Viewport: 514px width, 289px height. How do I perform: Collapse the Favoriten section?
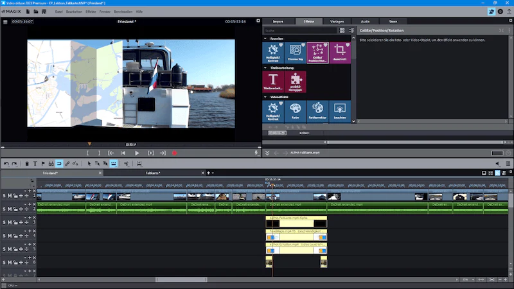click(x=265, y=39)
